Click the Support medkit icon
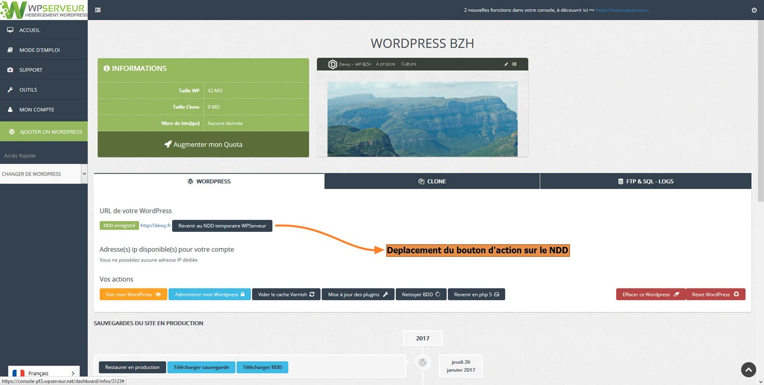 click(x=10, y=70)
